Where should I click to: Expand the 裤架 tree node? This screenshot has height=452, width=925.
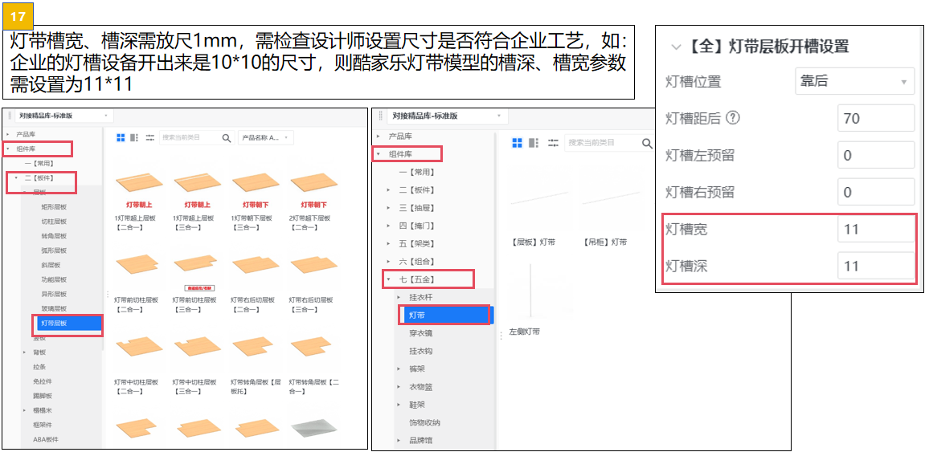[x=399, y=369]
